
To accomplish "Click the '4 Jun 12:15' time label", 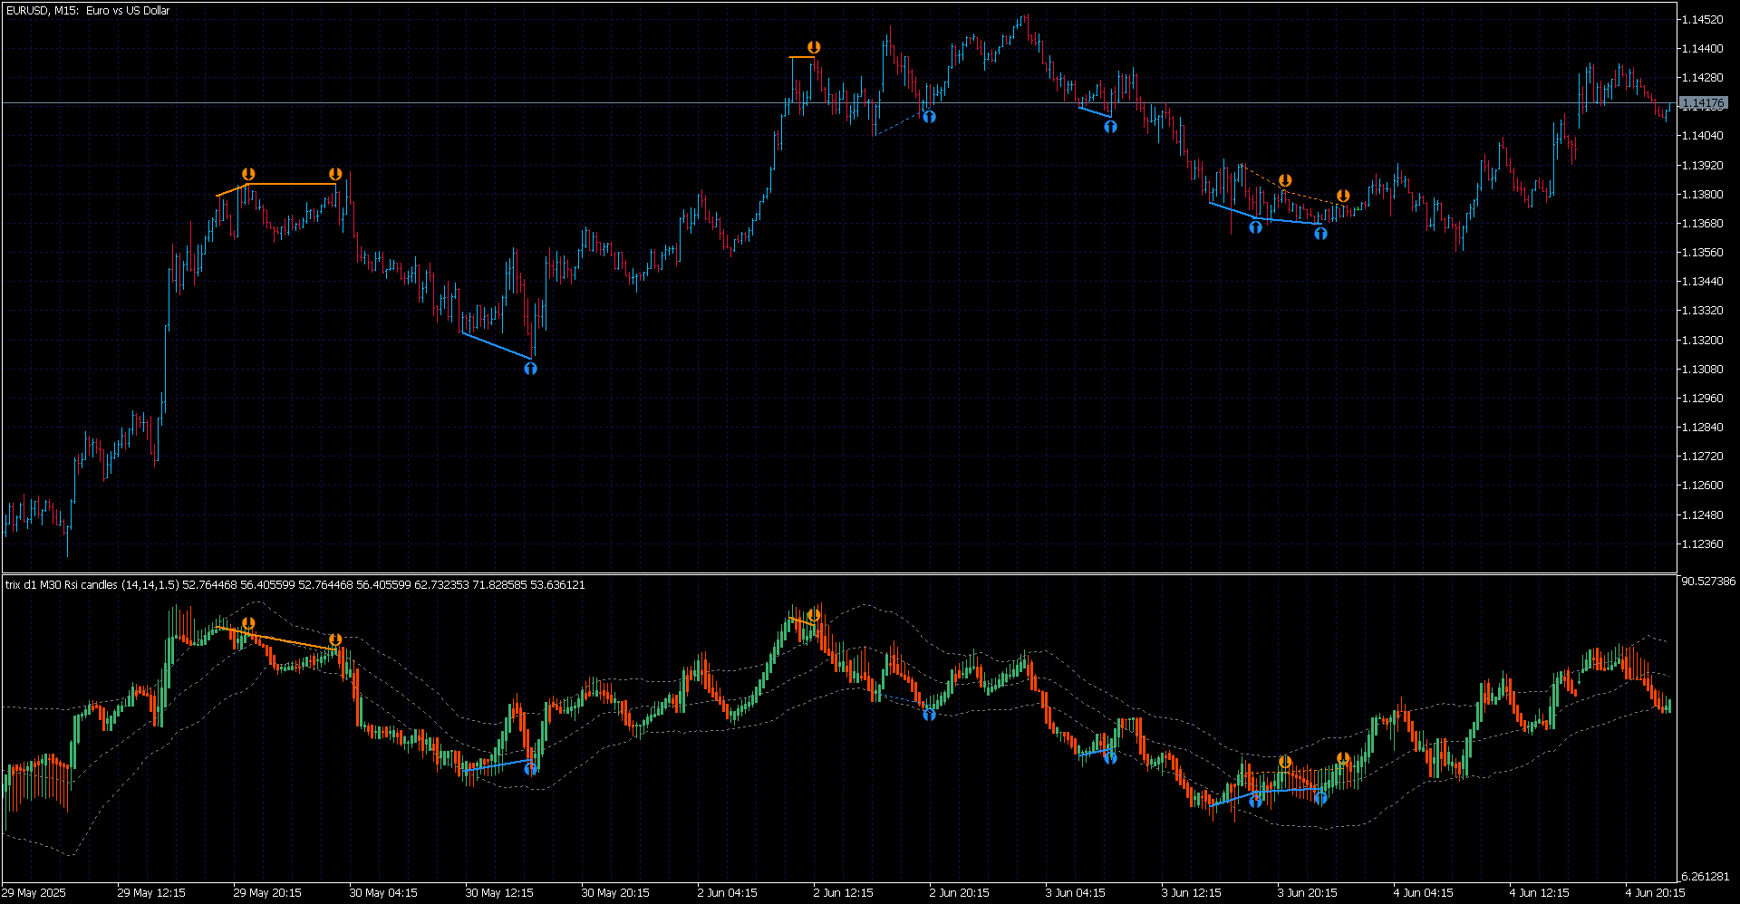I will 1540,893.
